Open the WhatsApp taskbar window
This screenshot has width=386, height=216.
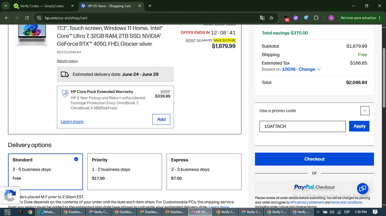point(47,212)
